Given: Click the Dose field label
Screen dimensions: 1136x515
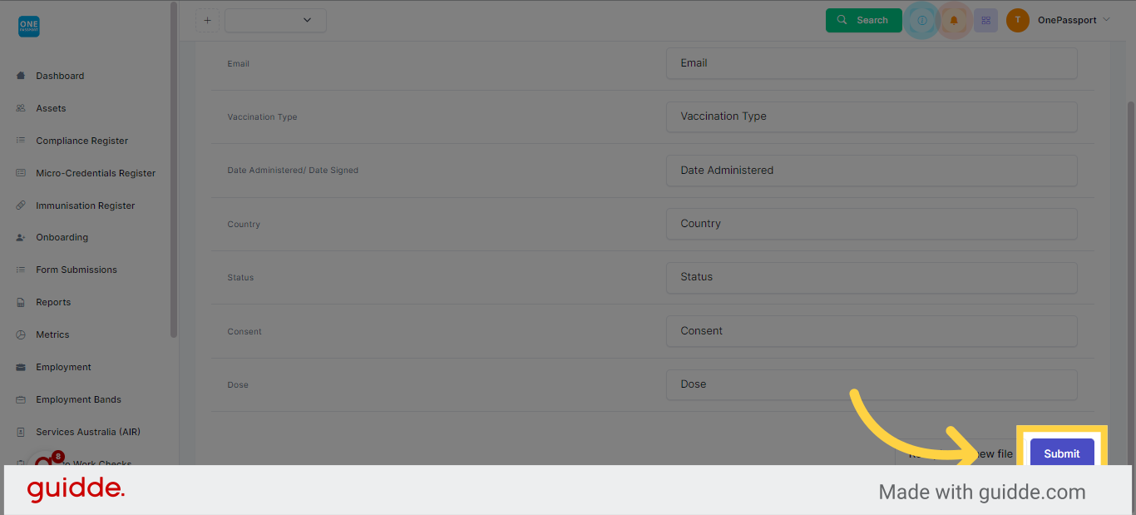Looking at the screenshot, I should coord(238,385).
